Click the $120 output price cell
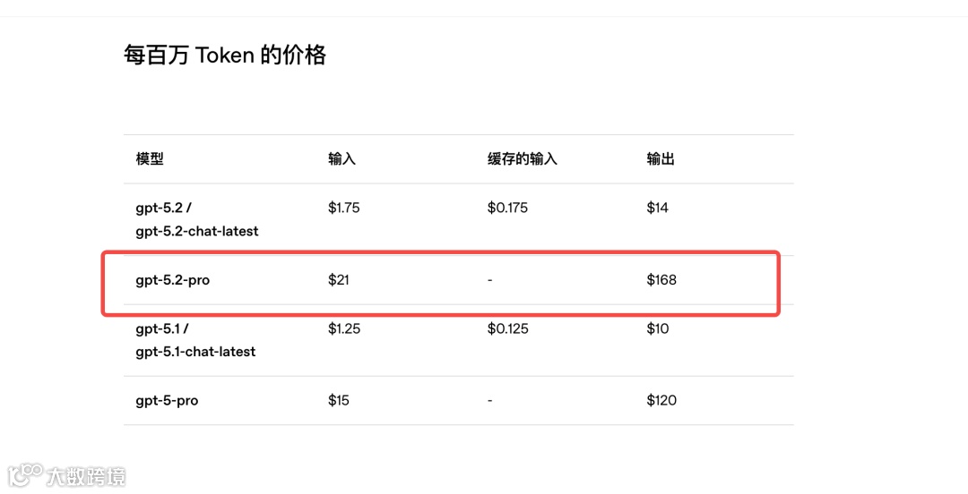The height and width of the screenshot is (494, 968). [661, 400]
